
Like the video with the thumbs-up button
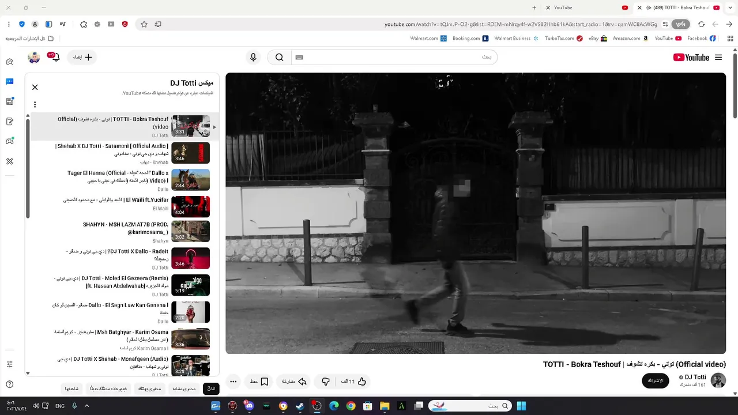[353, 381]
